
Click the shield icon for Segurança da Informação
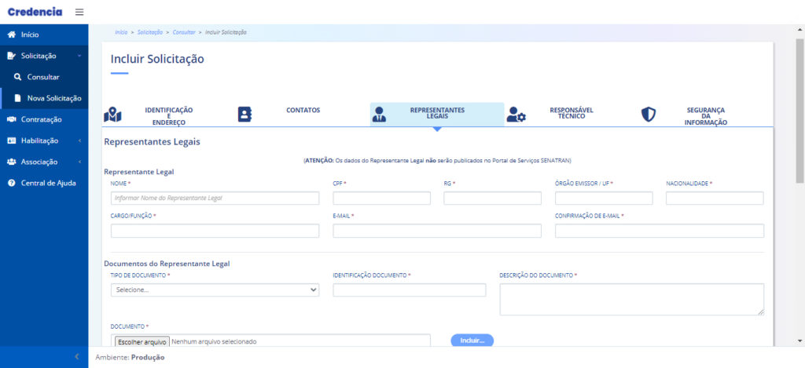(649, 115)
